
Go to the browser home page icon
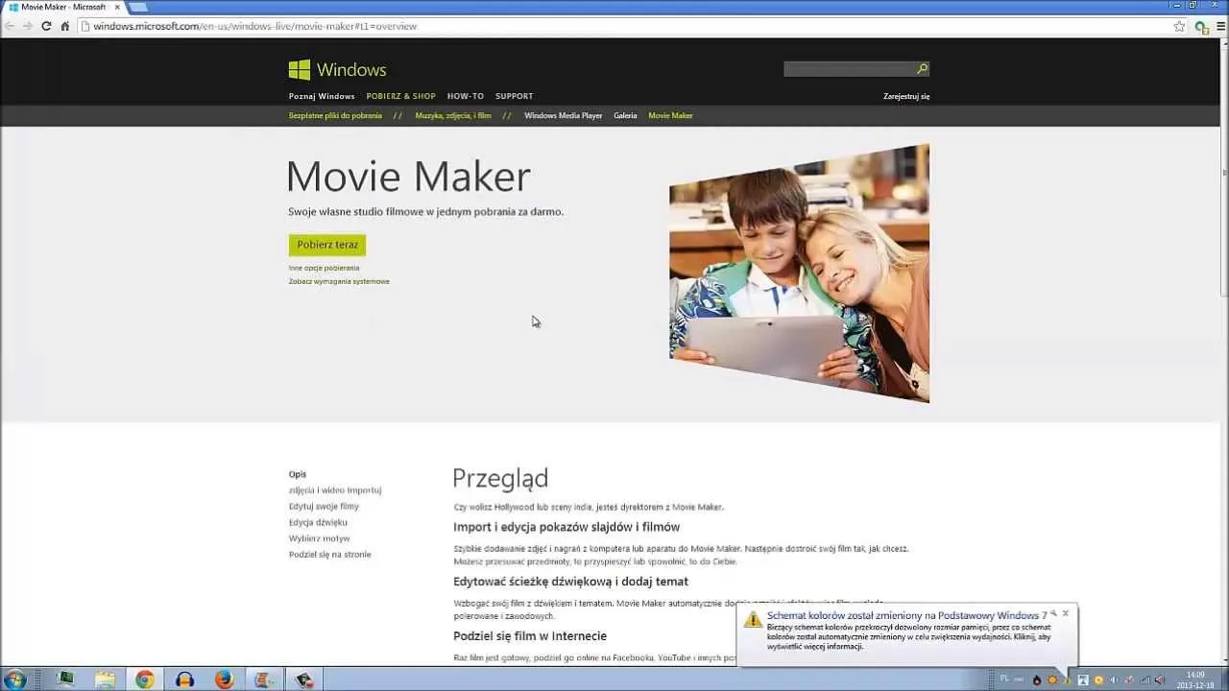click(x=65, y=26)
